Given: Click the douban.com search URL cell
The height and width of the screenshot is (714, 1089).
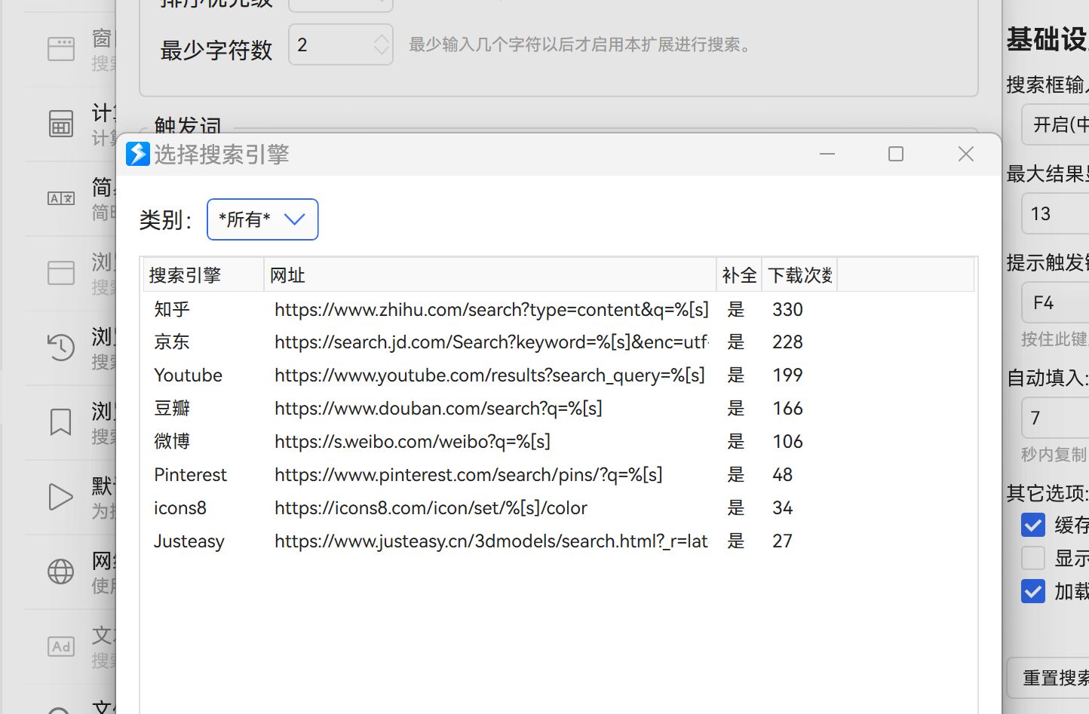Looking at the screenshot, I should pyautogui.click(x=438, y=409).
